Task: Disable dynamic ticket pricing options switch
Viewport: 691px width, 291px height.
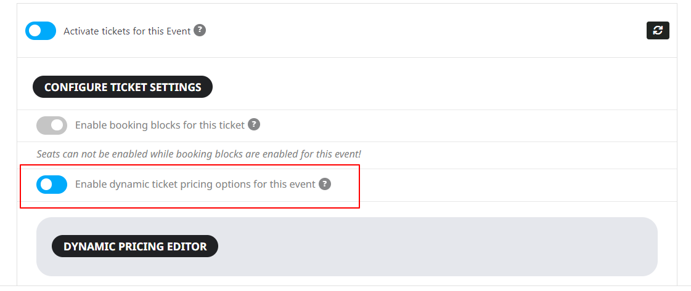Action: [x=52, y=185]
